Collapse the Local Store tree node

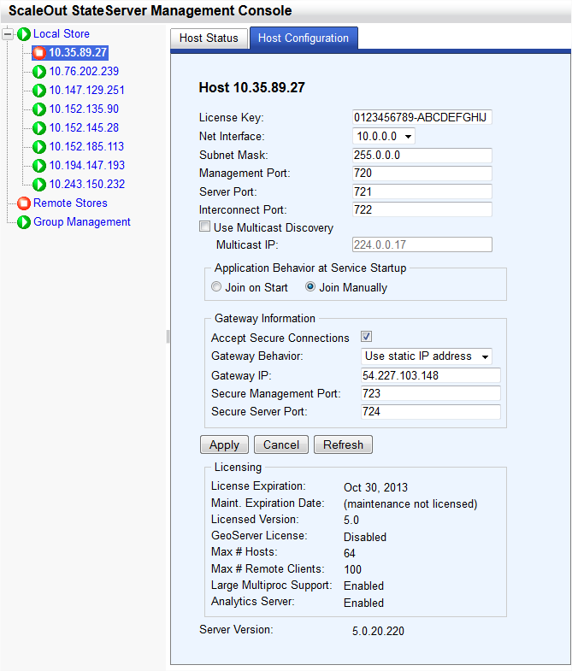click(8, 34)
